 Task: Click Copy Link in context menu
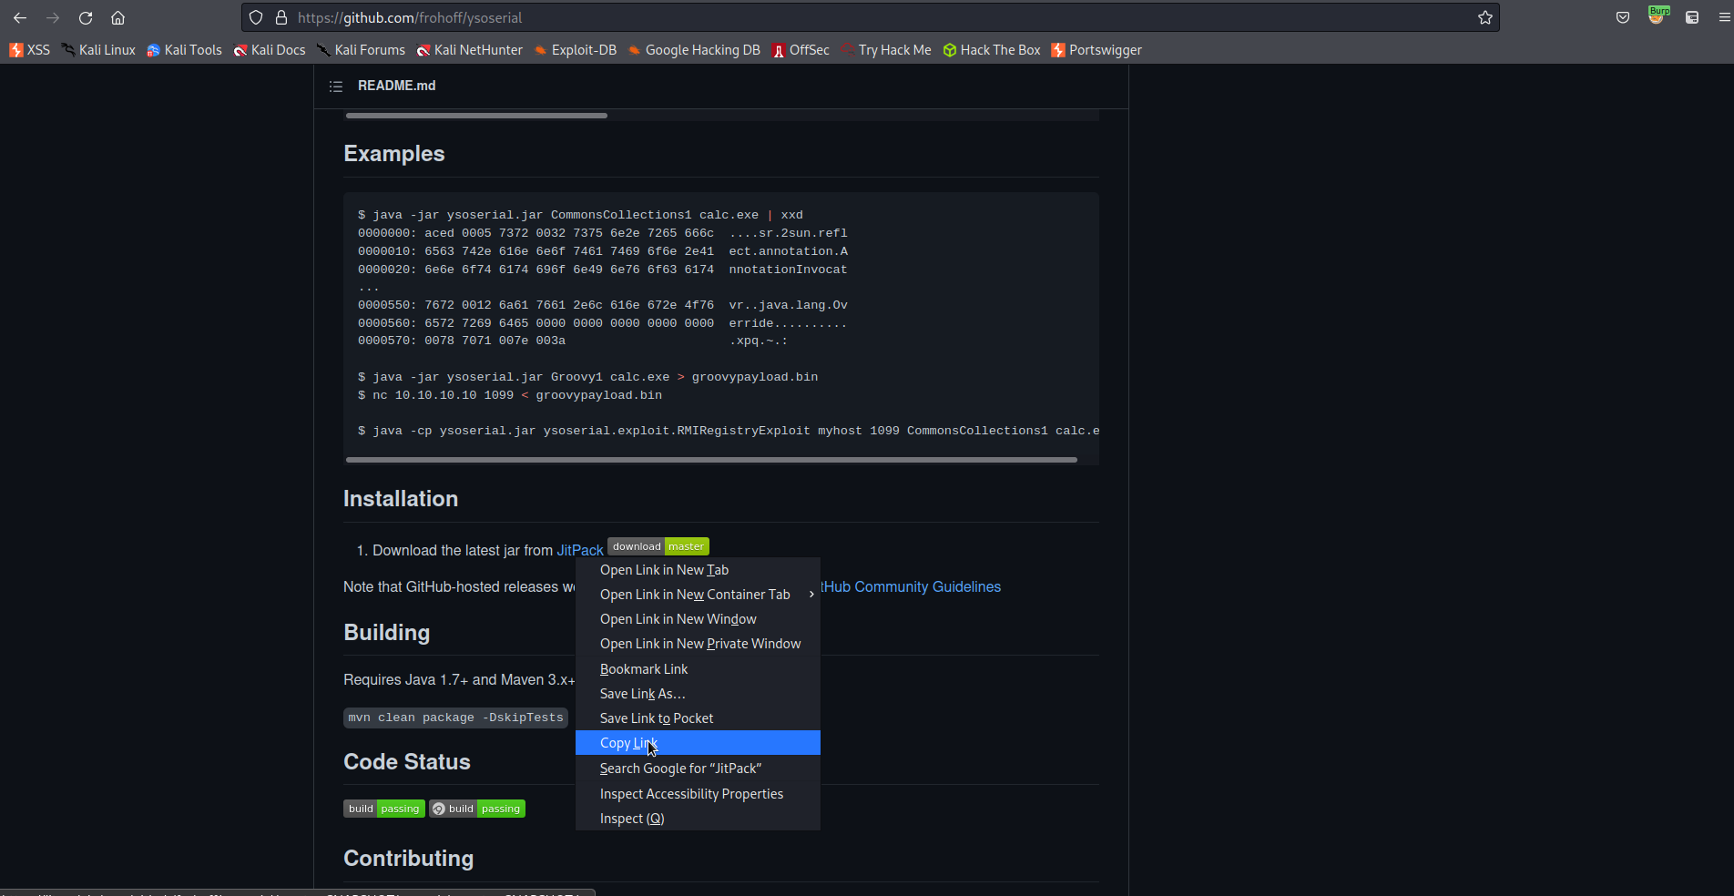click(698, 743)
